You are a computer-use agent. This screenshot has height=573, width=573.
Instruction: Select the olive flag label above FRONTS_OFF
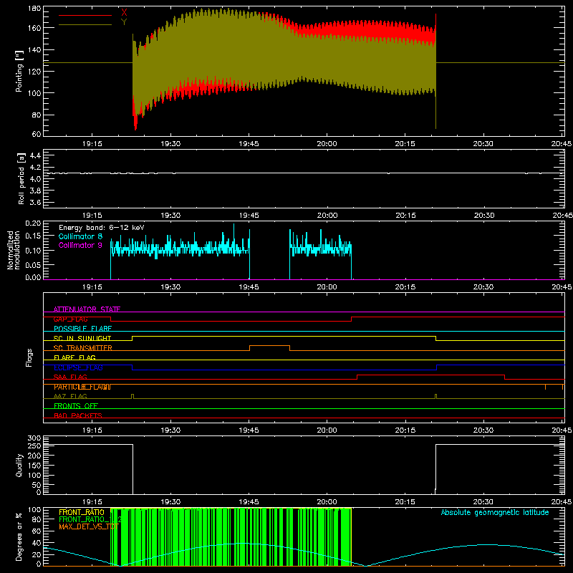[70, 396]
